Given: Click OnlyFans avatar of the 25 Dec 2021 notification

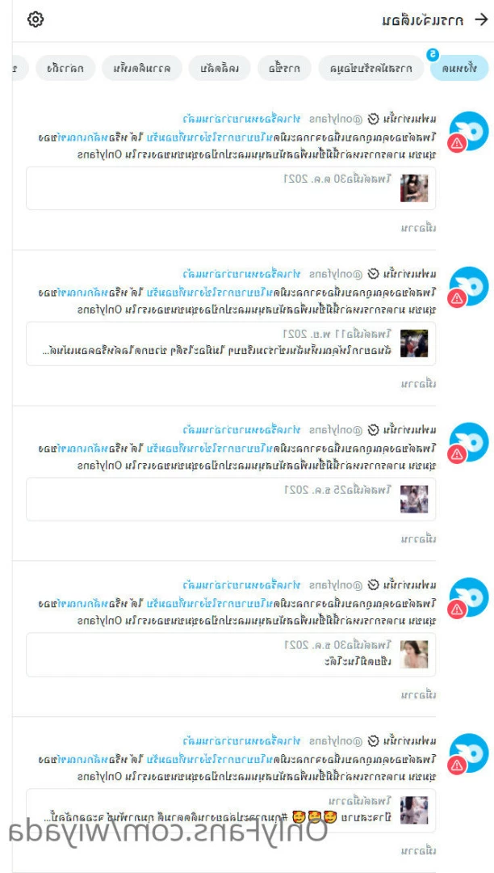Looking at the screenshot, I should (469, 442).
